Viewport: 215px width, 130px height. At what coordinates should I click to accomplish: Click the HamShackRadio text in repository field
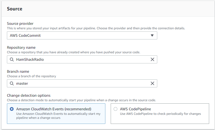pyautogui.click(x=30, y=59)
